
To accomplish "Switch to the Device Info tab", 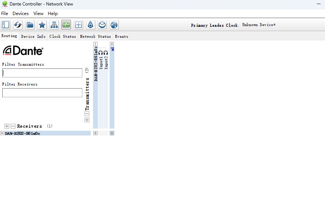I will 33,36.
